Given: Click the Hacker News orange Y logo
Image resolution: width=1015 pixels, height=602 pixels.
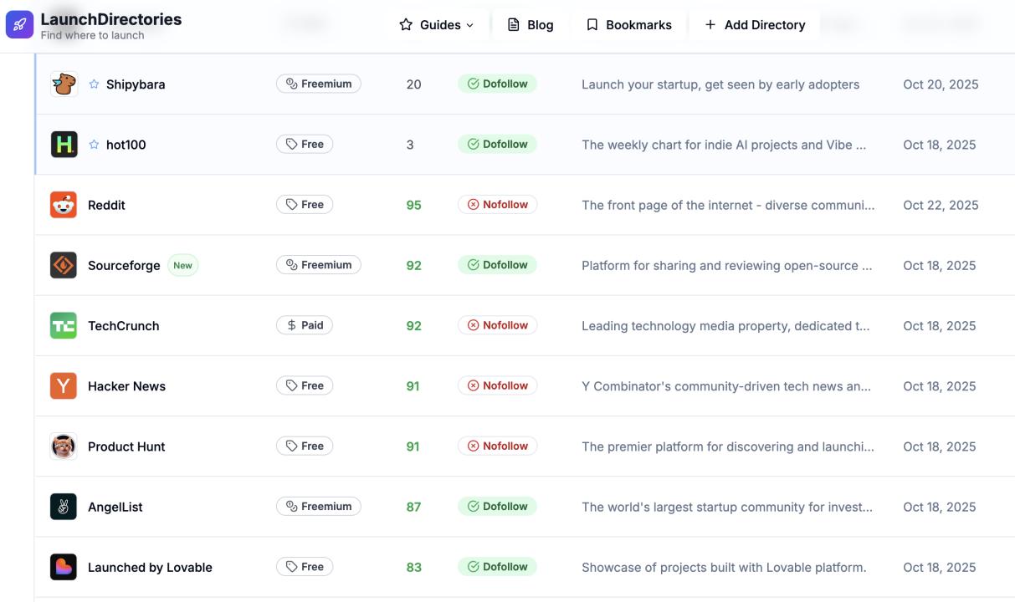Looking at the screenshot, I should coord(64,386).
